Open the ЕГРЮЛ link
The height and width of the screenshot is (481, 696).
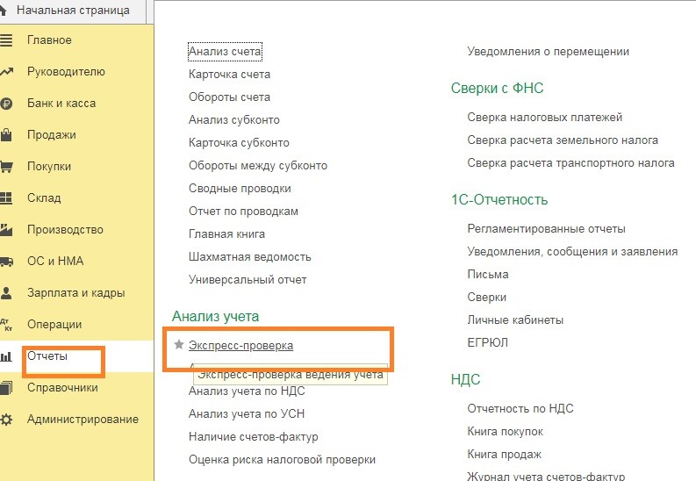pos(488,343)
